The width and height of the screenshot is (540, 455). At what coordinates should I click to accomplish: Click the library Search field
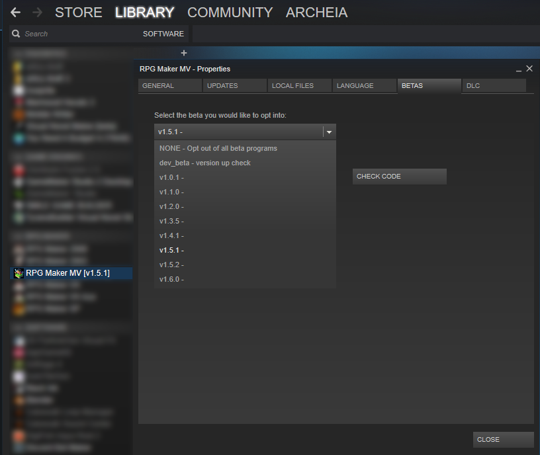[74, 34]
